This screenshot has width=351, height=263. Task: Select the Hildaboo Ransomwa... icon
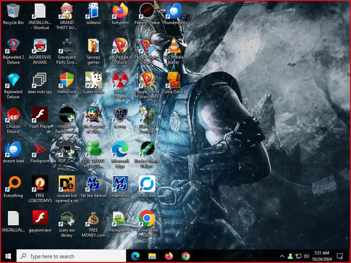click(67, 120)
